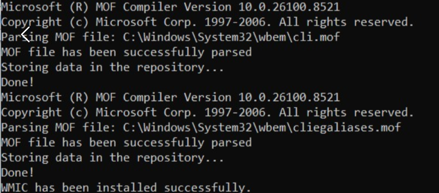
Task: Click the 'successfully parsed' line after cliegaliases.mof
Action: click(x=127, y=143)
